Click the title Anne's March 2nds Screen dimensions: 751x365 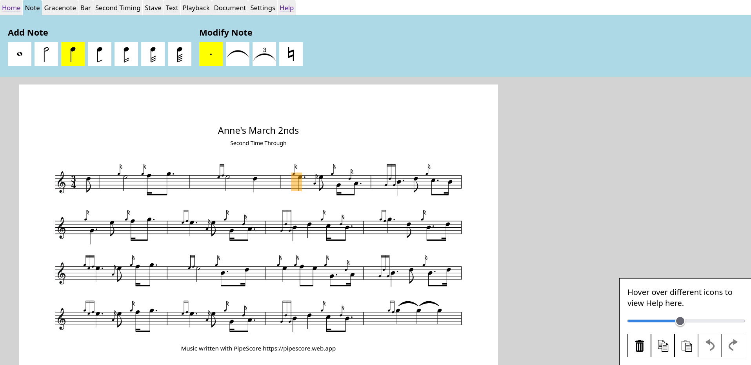[258, 131]
